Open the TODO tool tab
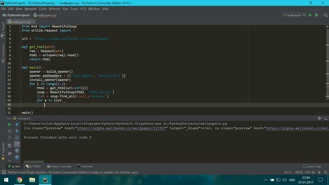 [33, 166]
